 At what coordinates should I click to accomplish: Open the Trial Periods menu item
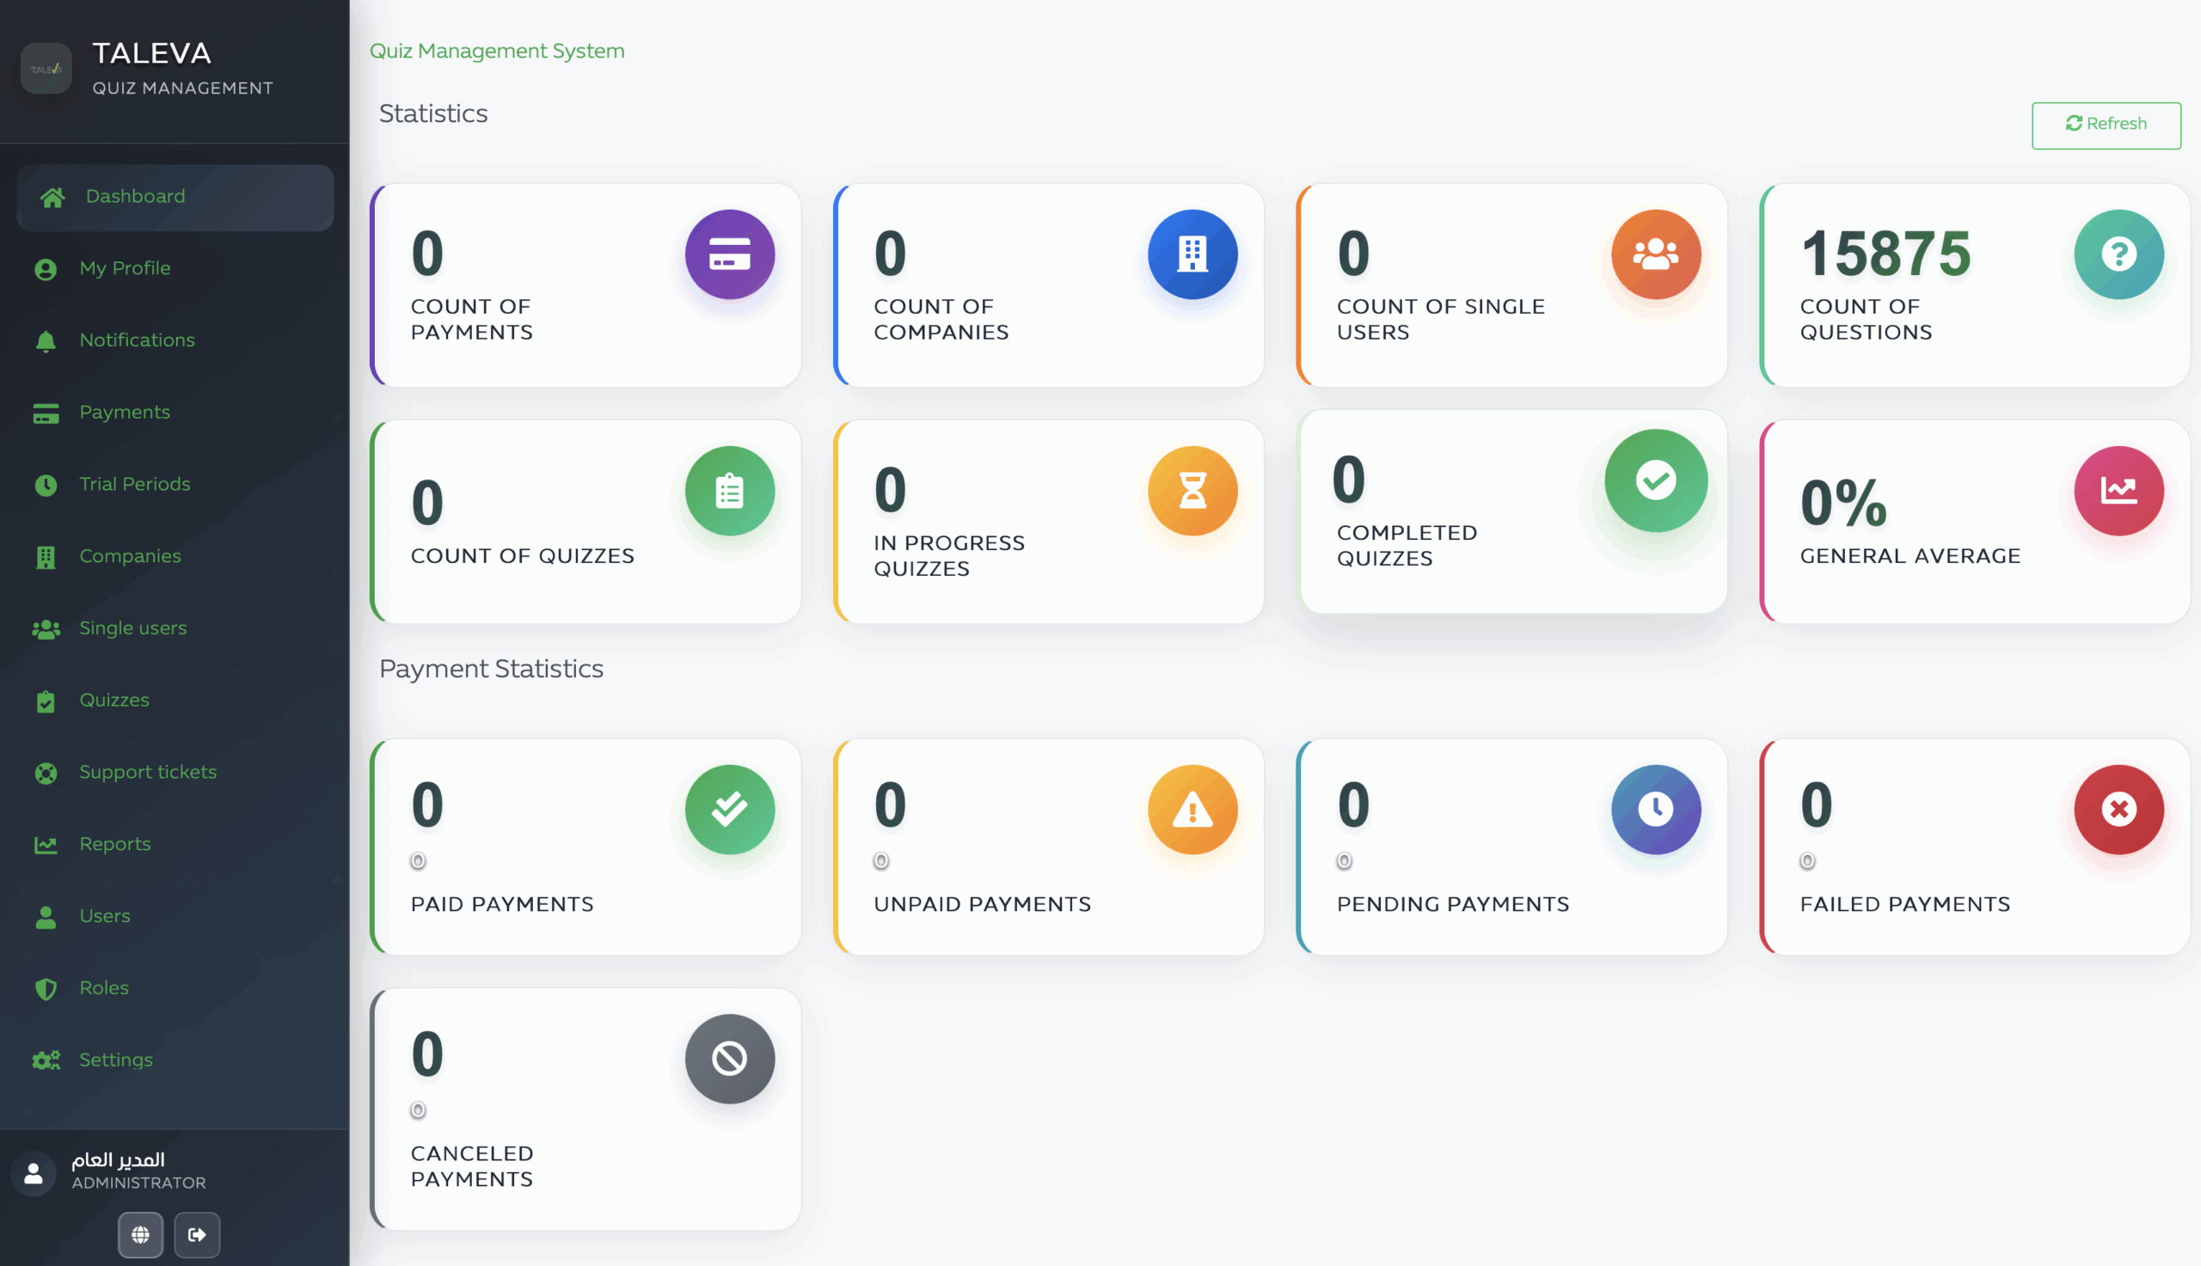pos(134,485)
